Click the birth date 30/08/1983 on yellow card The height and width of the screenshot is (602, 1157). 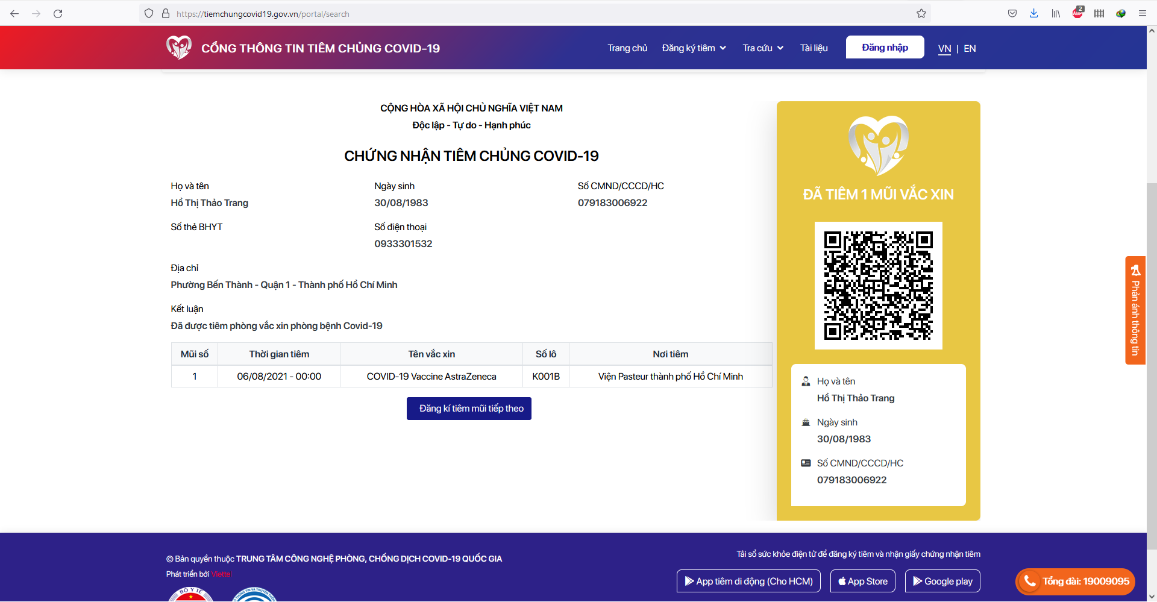pyautogui.click(x=844, y=439)
